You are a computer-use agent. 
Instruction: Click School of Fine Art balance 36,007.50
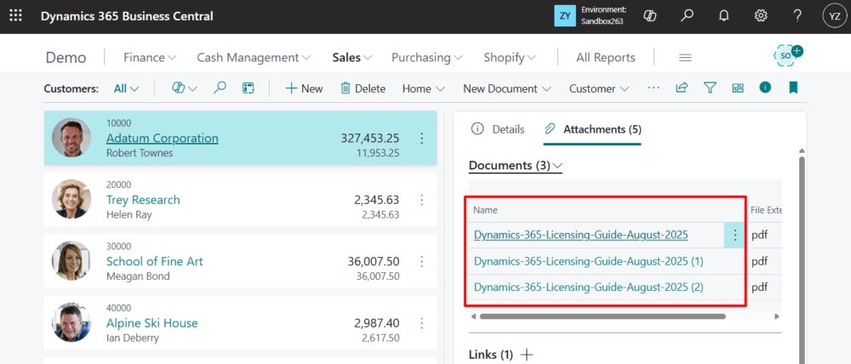pos(374,261)
